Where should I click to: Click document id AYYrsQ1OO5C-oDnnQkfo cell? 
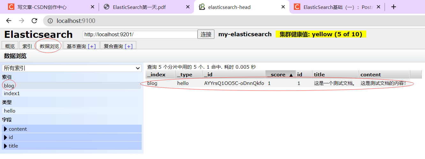[x=234, y=83]
